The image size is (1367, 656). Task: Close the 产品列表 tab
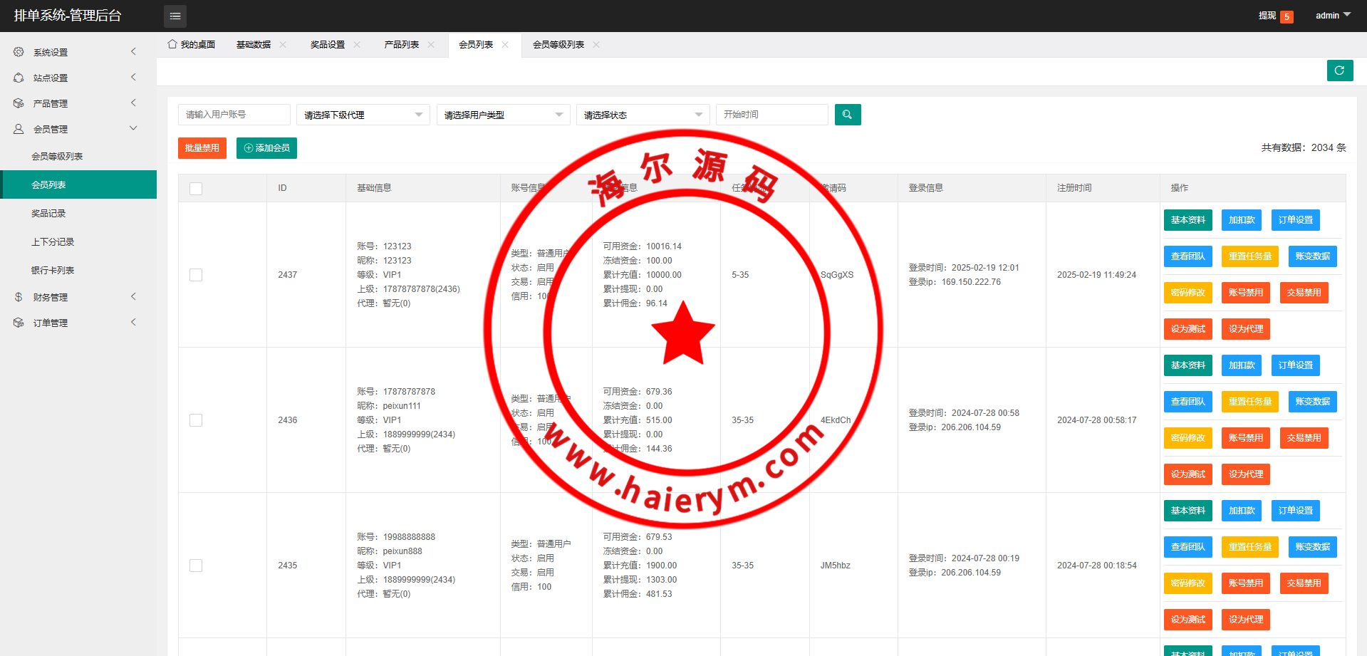coord(431,44)
